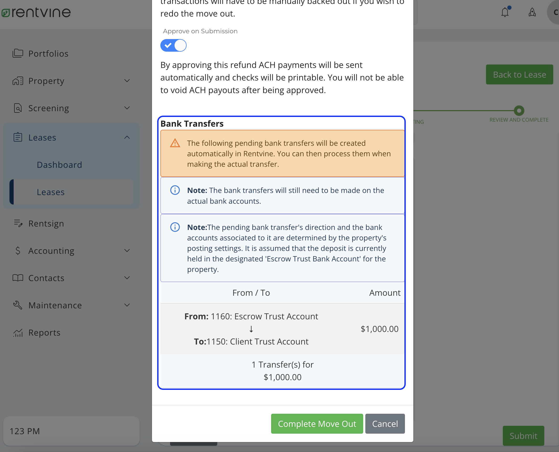
Task: Expand the Accounting menu chevron
Action: tap(127, 251)
